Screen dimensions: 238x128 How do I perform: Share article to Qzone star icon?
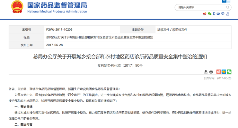click(224, 72)
